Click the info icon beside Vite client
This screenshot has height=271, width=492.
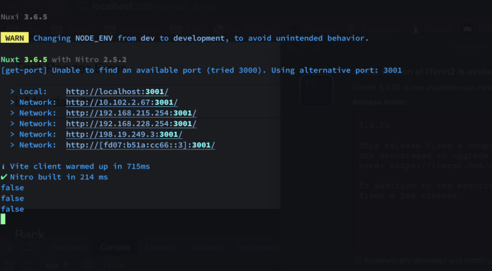point(4,167)
